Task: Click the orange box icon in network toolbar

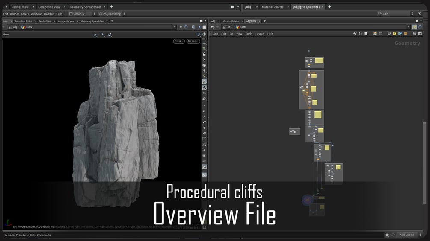Action: [x=406, y=34]
